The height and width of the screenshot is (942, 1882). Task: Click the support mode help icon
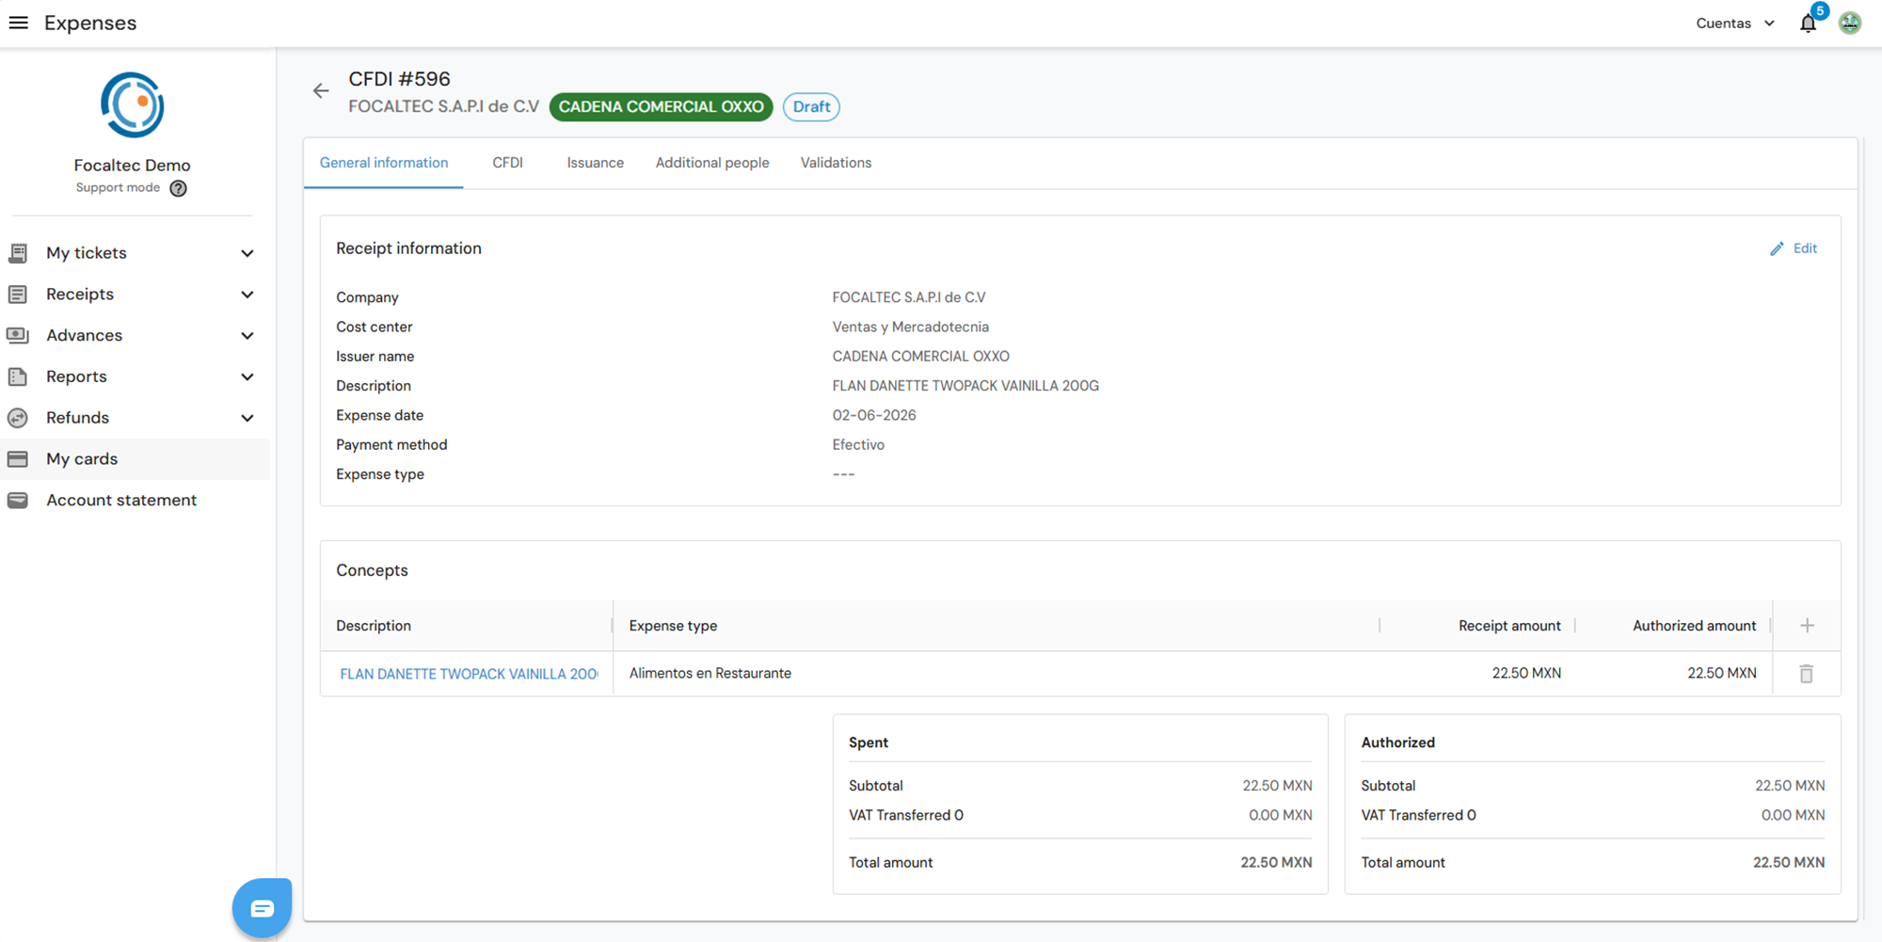[178, 188]
